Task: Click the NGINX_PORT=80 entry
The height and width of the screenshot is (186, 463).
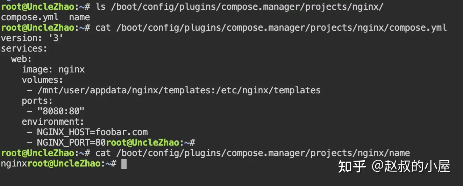Action: (71, 142)
